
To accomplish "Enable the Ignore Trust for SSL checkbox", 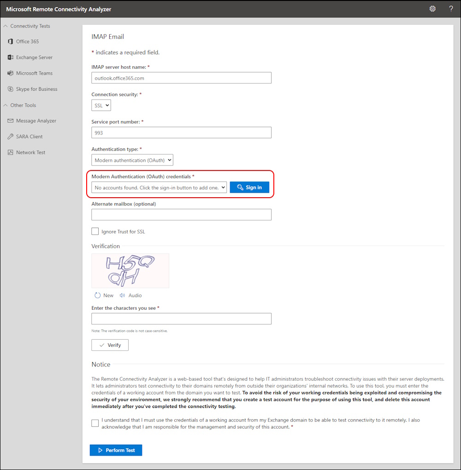I will 95,231.
